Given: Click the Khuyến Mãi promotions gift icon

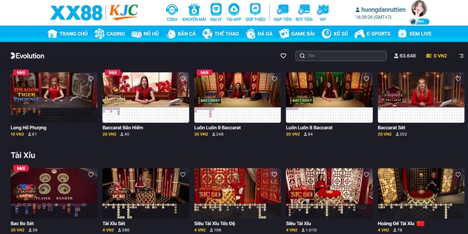Looking at the screenshot, I should [194, 11].
